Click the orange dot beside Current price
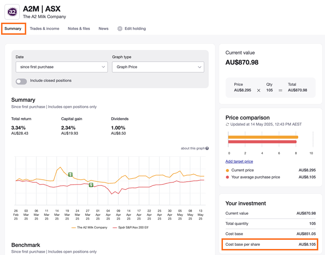This screenshot has height=255, width=325. [x=227, y=170]
